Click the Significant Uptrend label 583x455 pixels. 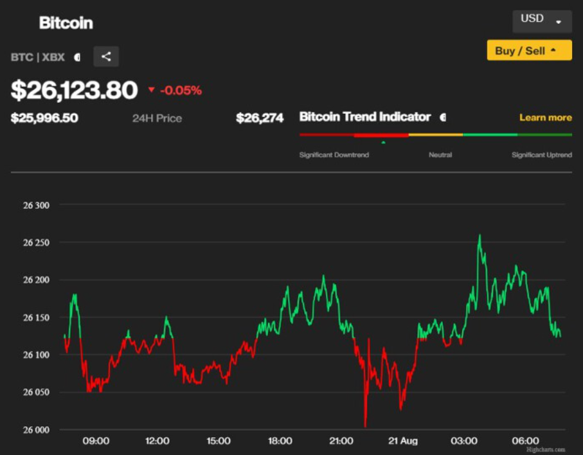[x=542, y=155]
